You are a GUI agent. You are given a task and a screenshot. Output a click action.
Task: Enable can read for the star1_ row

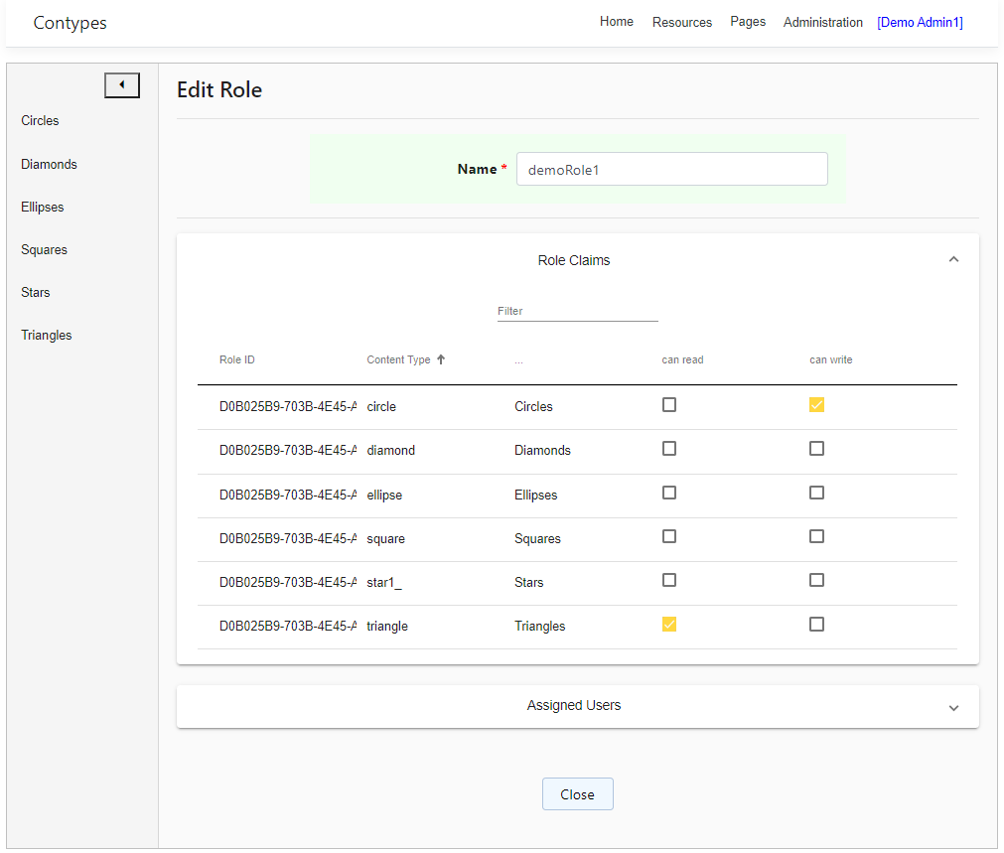pos(669,580)
